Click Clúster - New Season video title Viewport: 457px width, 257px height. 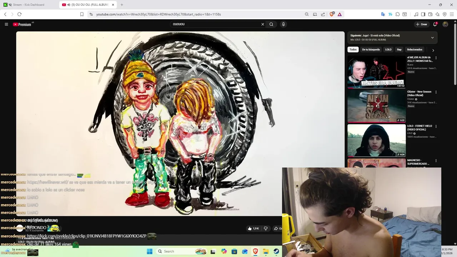coord(419,94)
